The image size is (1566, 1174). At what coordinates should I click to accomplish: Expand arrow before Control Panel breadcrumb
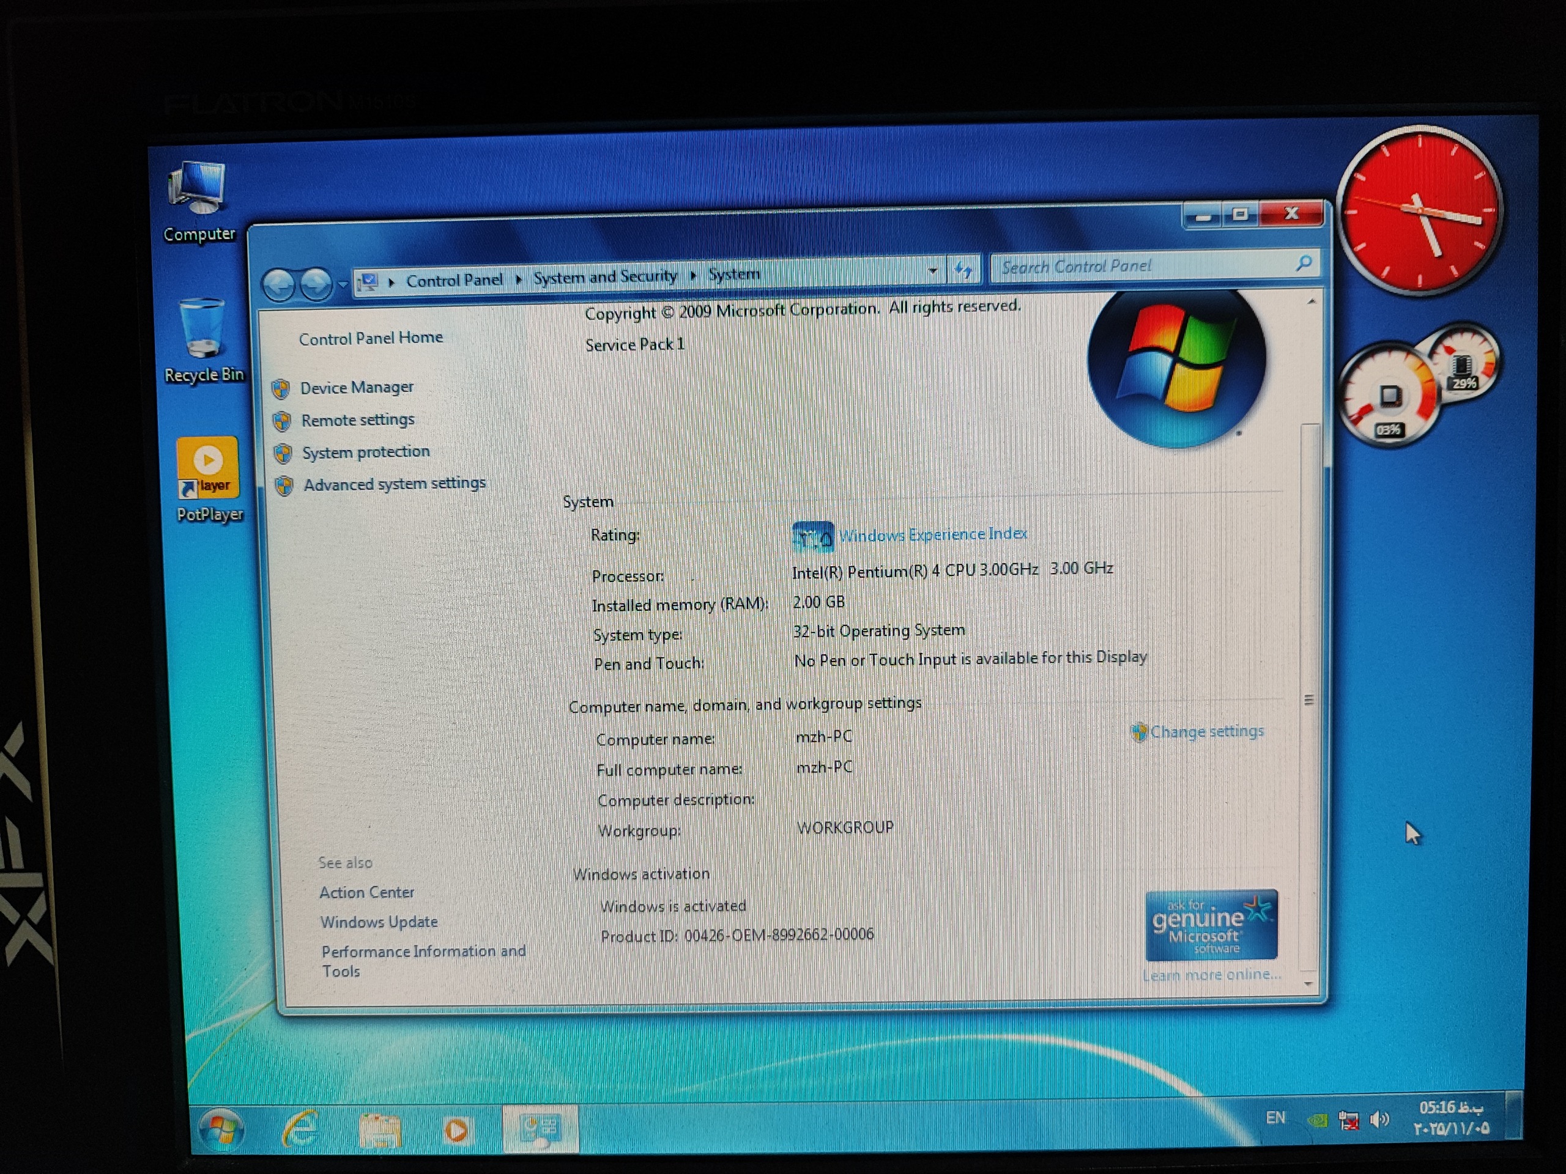391,282
